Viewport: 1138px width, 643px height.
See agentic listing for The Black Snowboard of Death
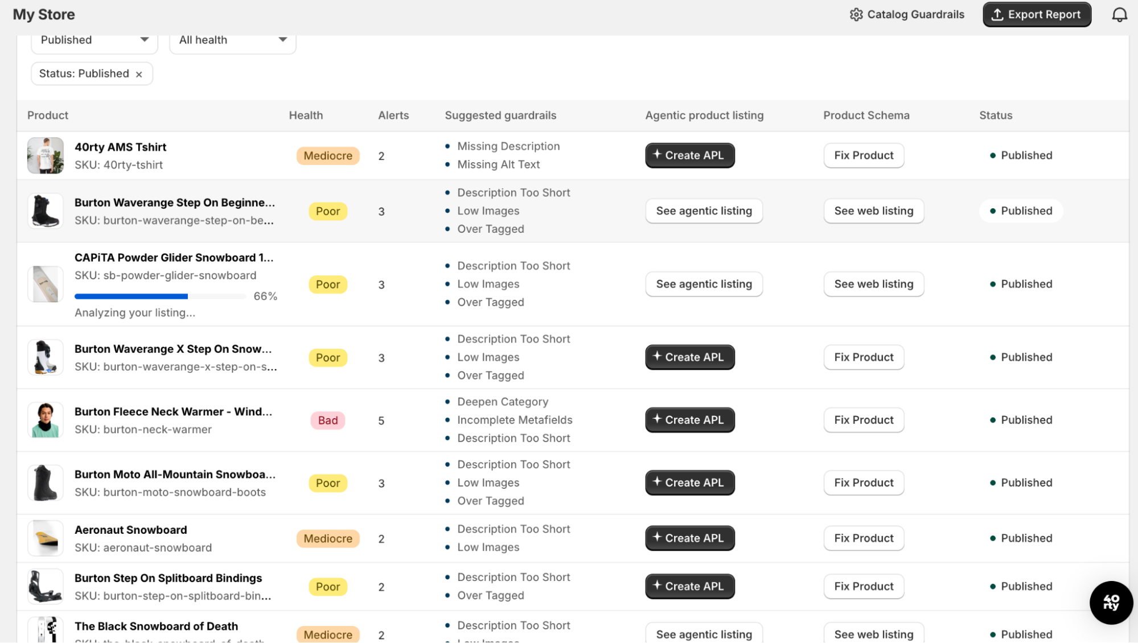coord(704,634)
